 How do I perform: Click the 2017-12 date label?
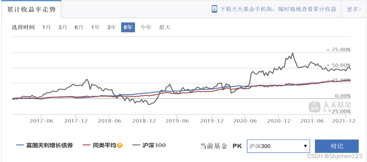[76, 121]
